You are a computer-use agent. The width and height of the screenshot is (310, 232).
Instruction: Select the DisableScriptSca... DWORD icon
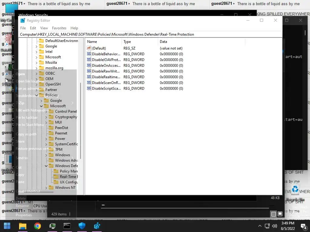(x=89, y=88)
